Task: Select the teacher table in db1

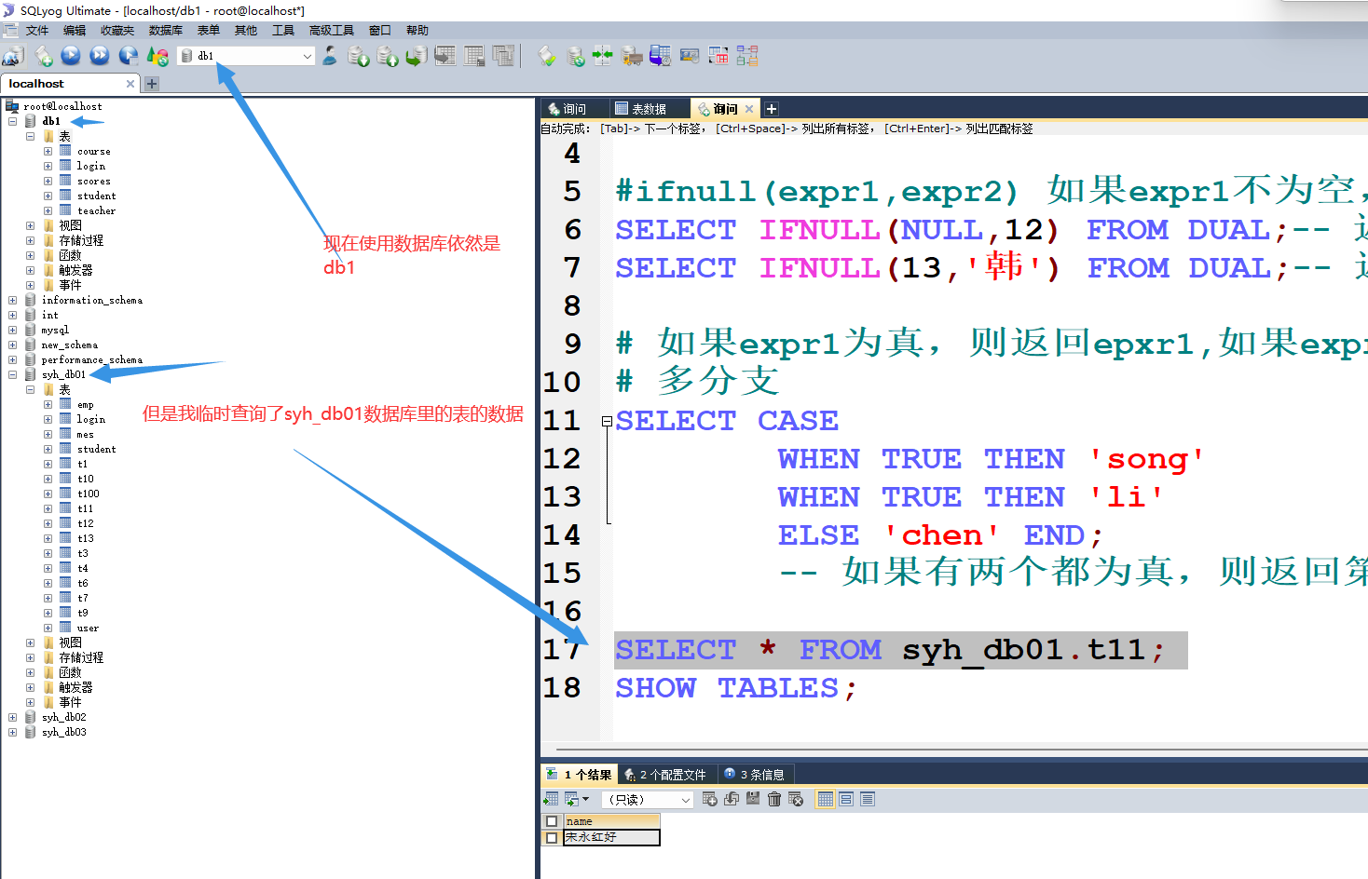Action: [x=96, y=210]
